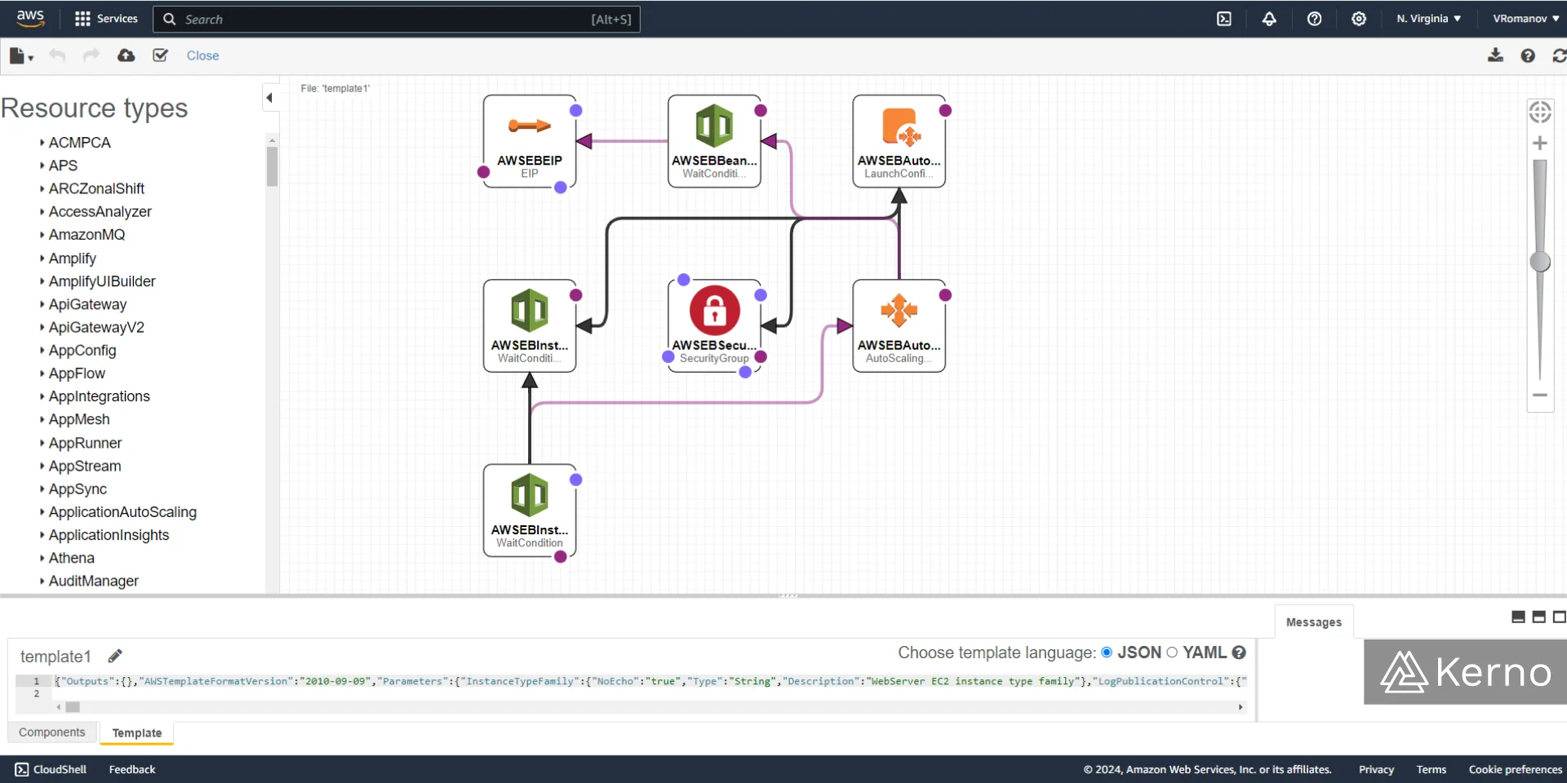Click the AWS search input field
The width and height of the screenshot is (1567, 783).
tap(397, 19)
